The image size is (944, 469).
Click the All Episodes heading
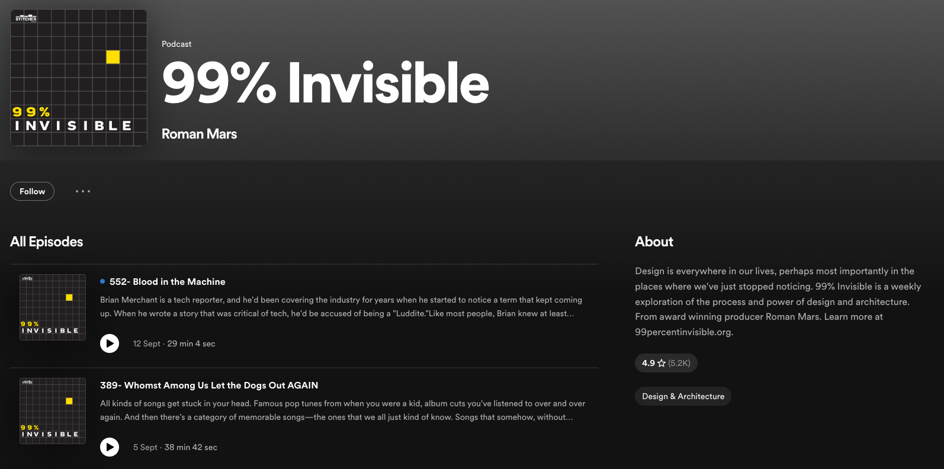pyautogui.click(x=47, y=242)
